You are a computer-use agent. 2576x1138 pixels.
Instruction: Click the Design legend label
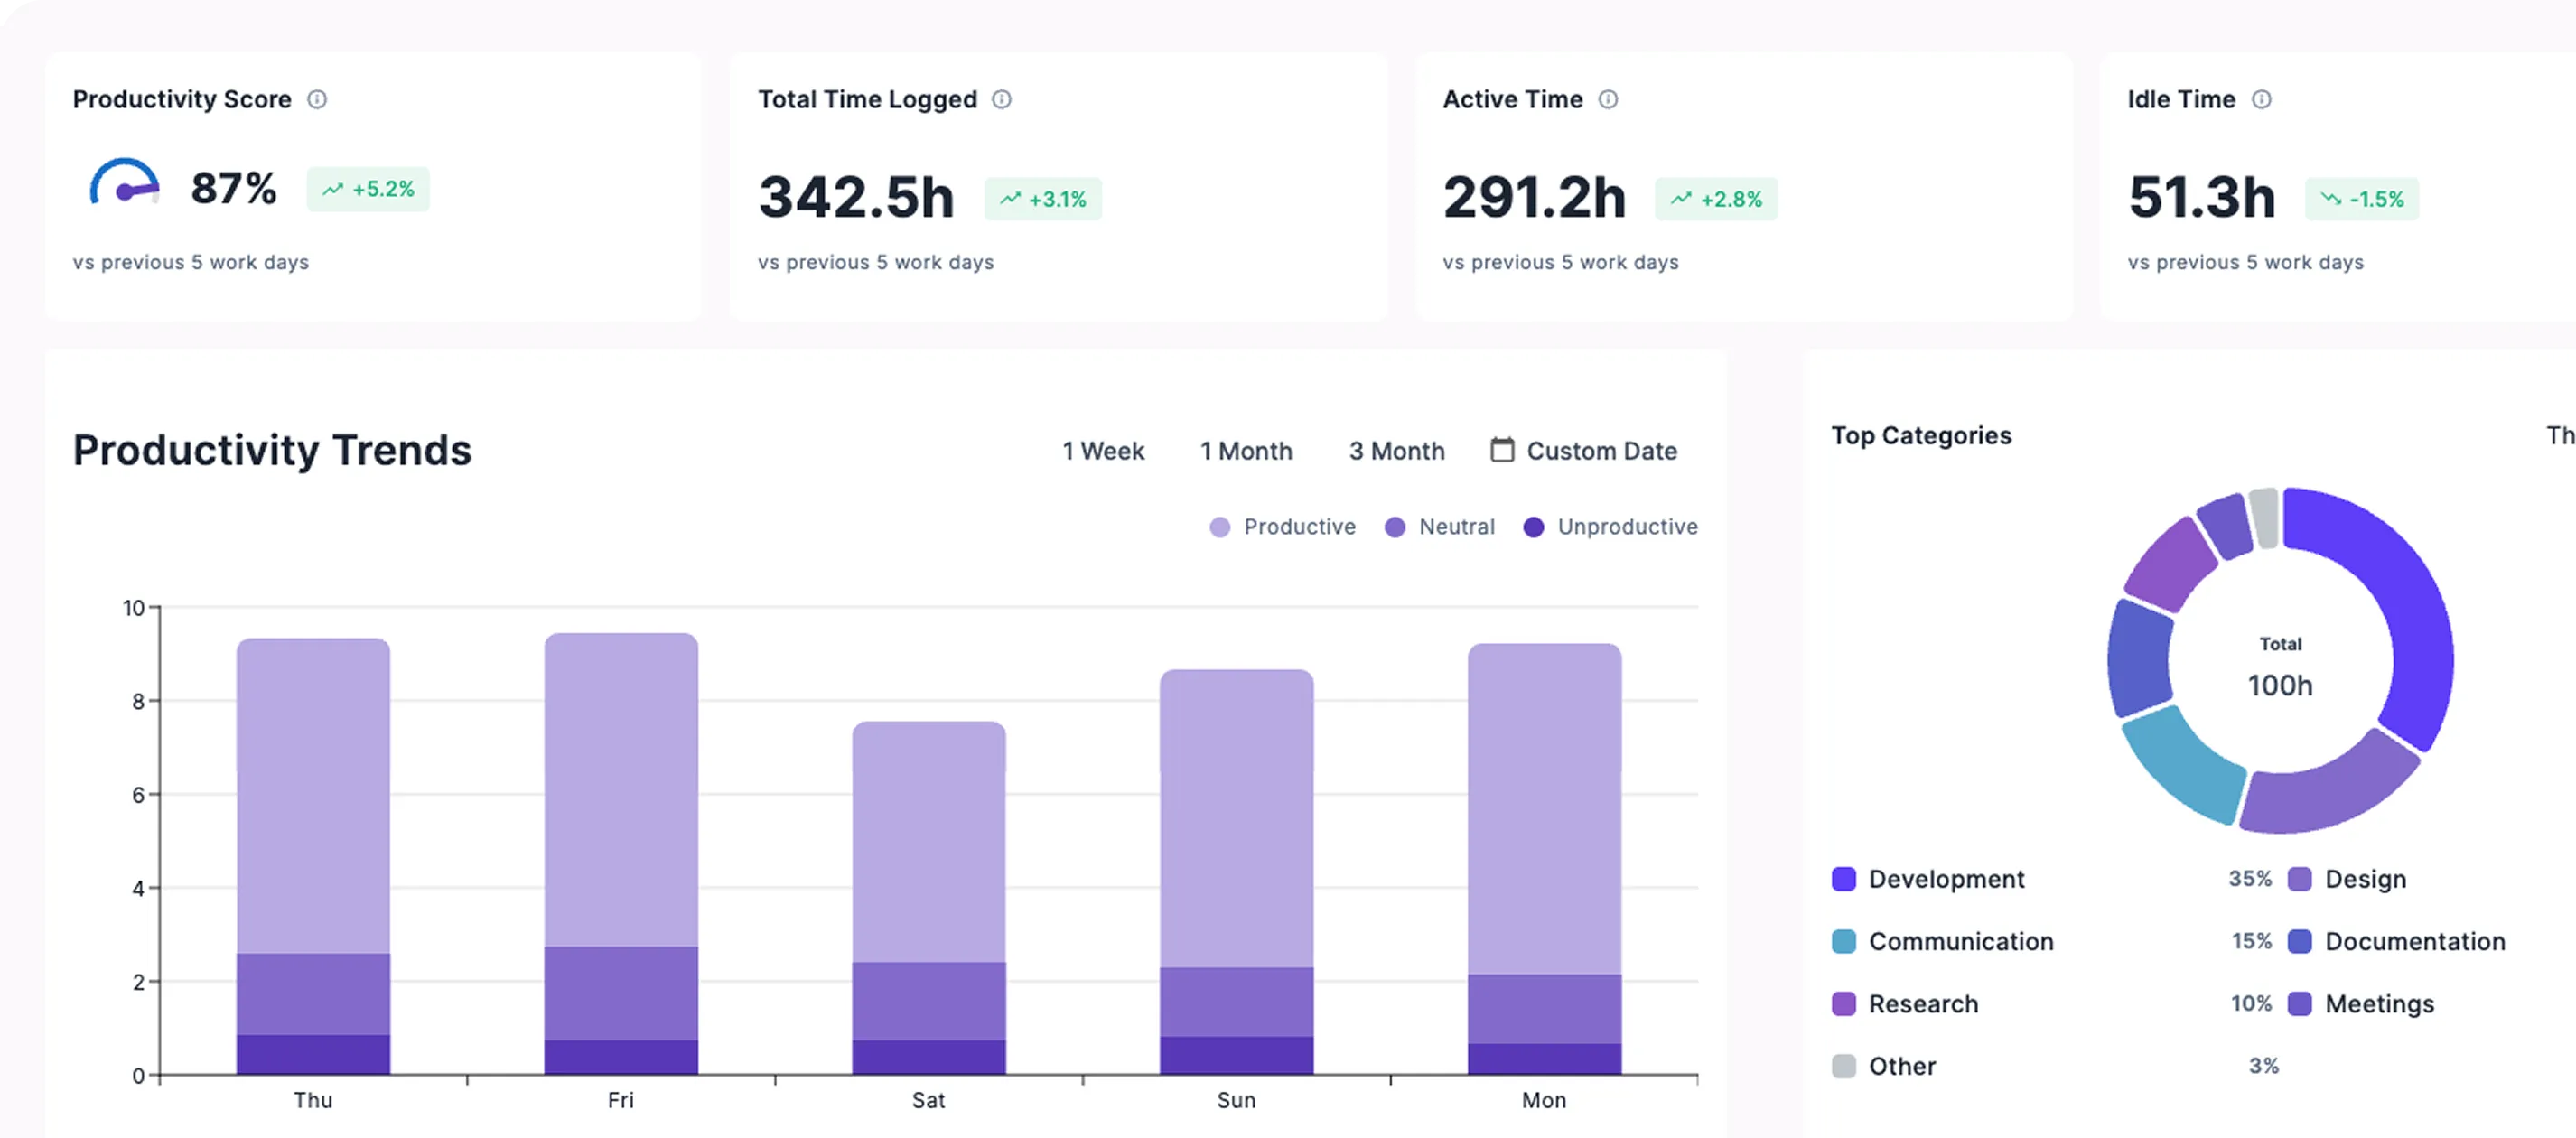pos(2365,879)
